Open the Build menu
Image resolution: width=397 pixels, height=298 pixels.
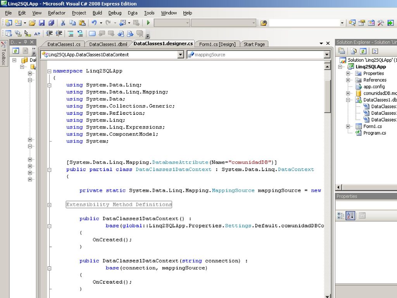tap(97, 13)
